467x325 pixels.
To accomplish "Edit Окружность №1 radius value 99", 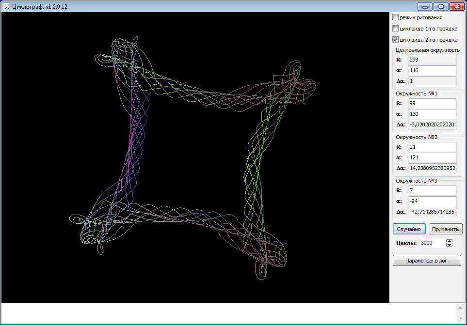I will 432,103.
